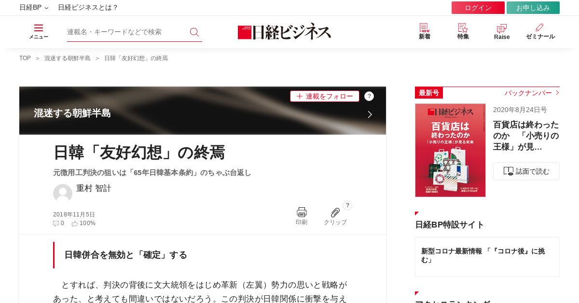Click the 混迷する朝鮮半島 series banner title
The width and height of the screenshot is (579, 303).
click(72, 113)
